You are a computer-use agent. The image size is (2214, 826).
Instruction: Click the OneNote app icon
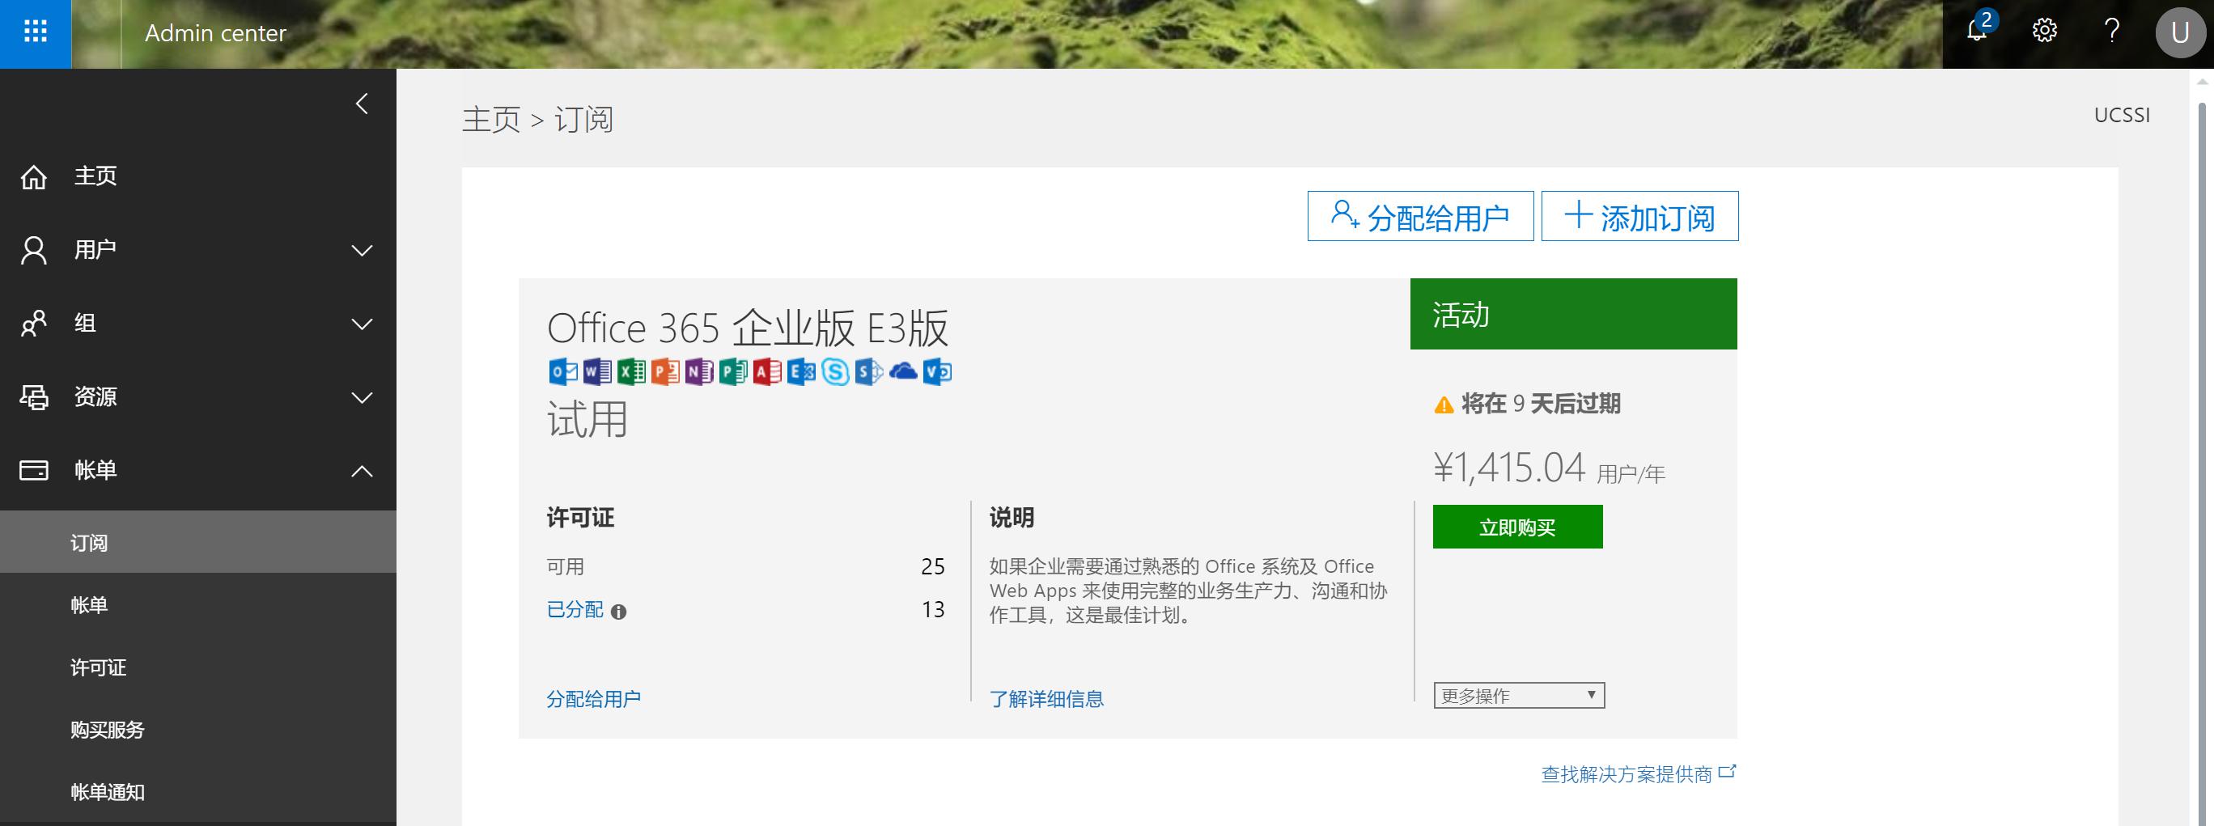(698, 371)
